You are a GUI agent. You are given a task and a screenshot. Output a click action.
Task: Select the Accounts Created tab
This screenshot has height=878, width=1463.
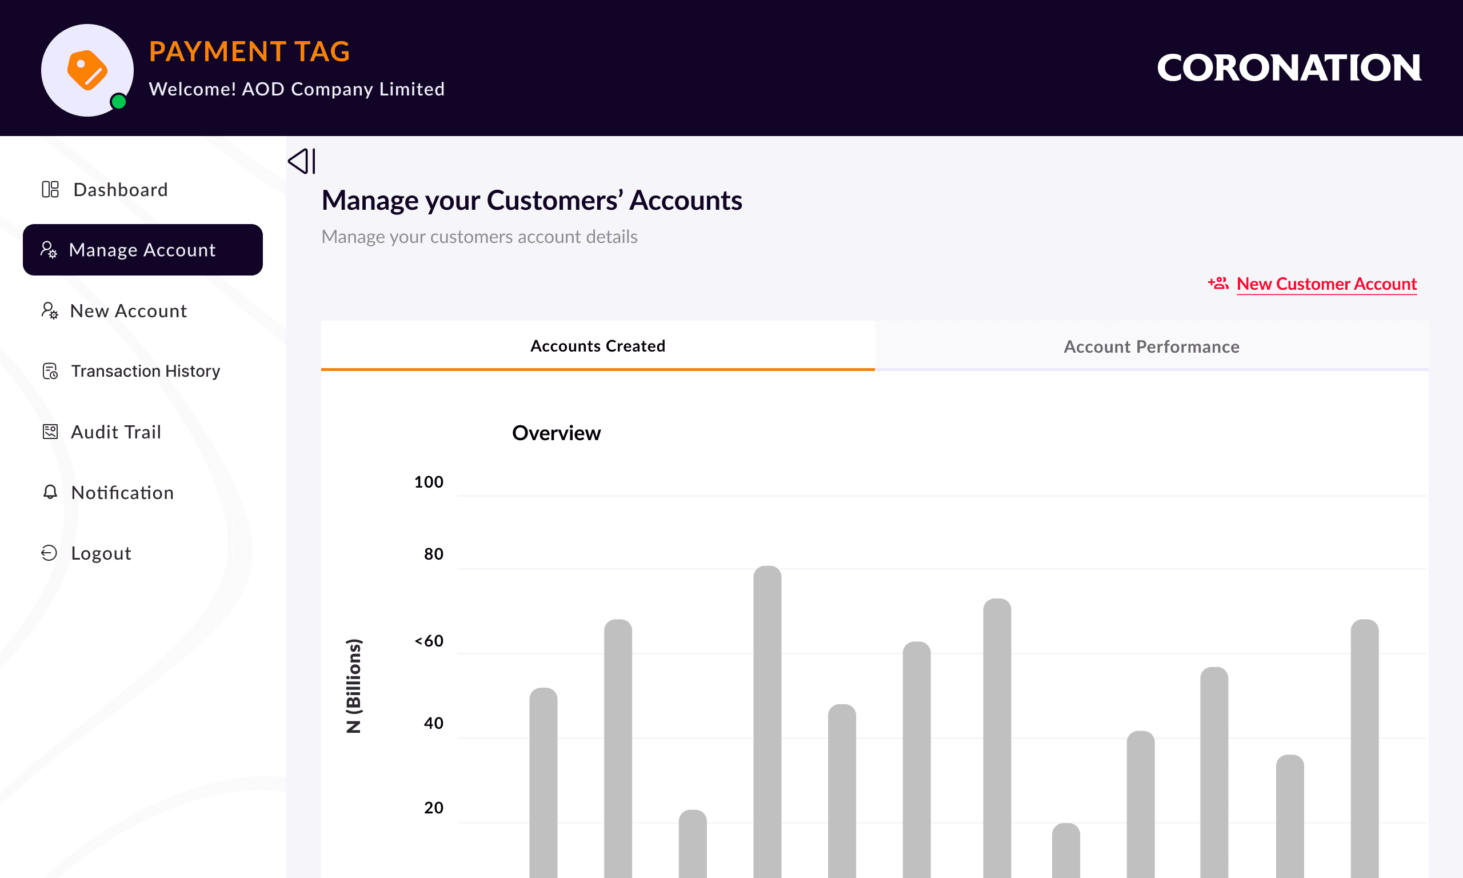pyautogui.click(x=597, y=345)
